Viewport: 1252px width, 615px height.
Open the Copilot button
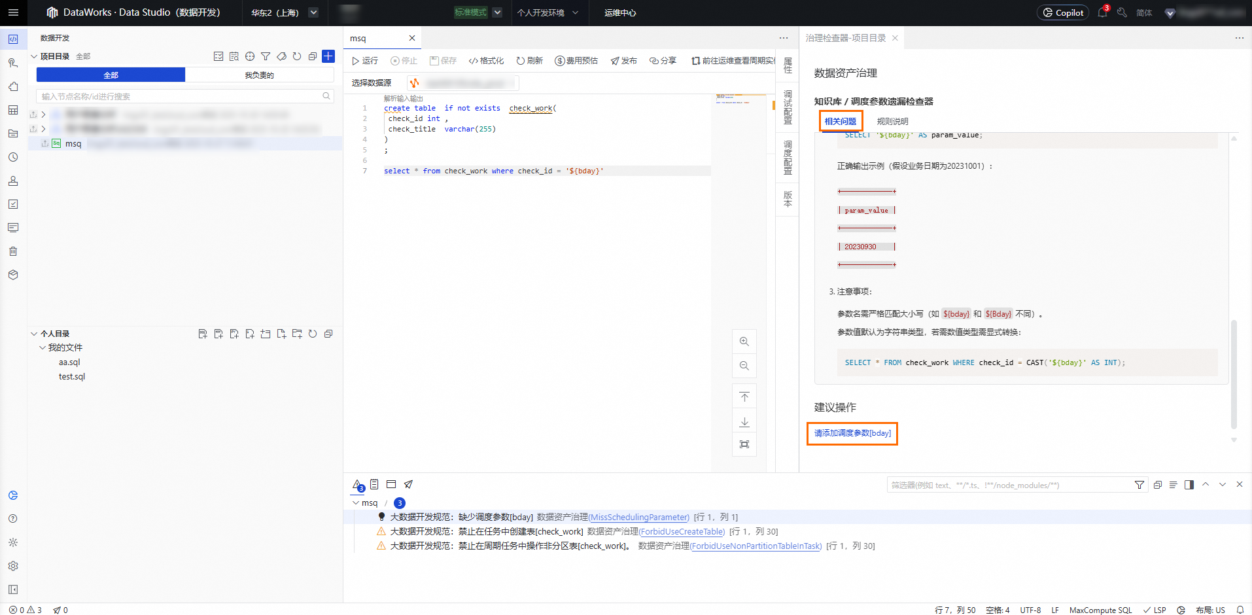(x=1063, y=12)
